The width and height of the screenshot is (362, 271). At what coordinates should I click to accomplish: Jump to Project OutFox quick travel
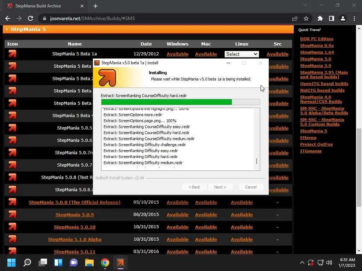316,144
